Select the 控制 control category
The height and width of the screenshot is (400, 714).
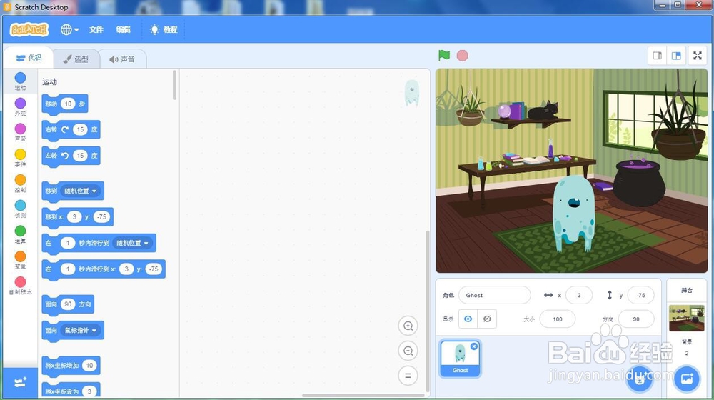pos(20,183)
